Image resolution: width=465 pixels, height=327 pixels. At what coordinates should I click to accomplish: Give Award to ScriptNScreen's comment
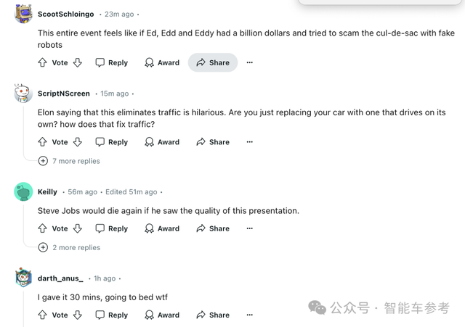[161, 142]
